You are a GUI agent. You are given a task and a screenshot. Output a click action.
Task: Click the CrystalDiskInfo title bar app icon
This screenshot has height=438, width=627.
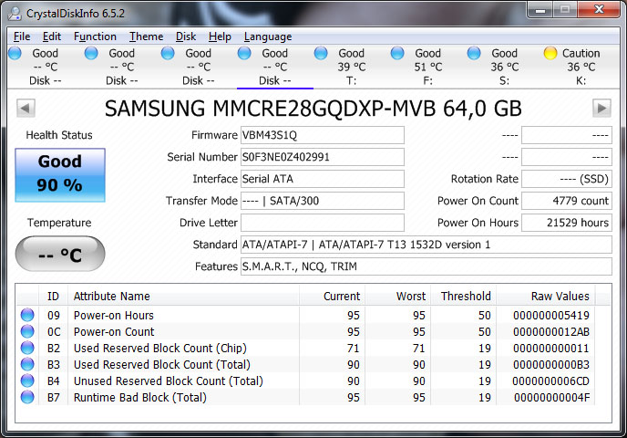tap(15, 13)
